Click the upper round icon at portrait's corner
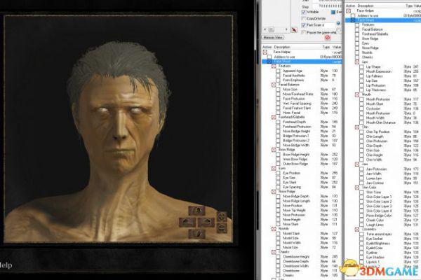This screenshot has height=280, width=421. coord(222,216)
